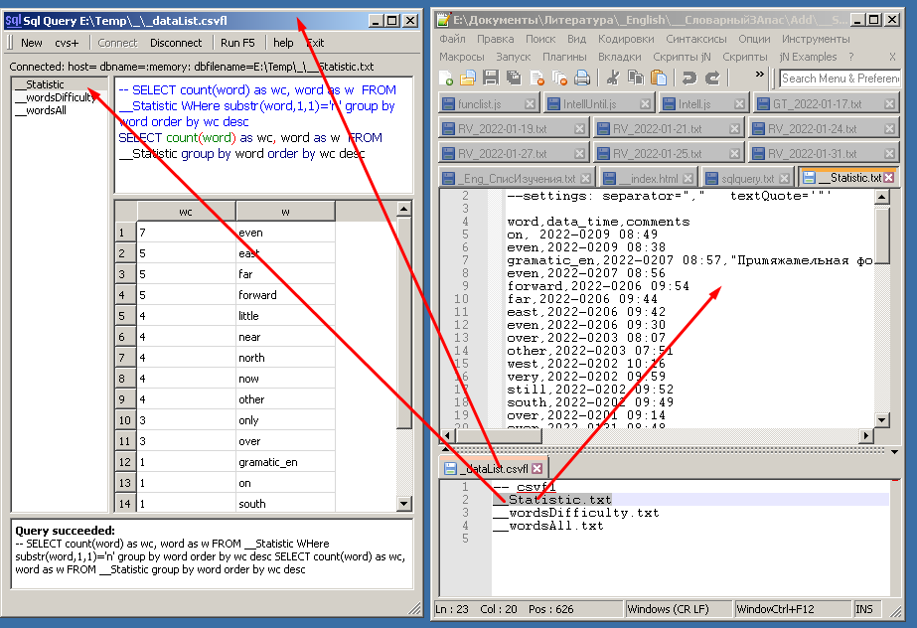Close the _dataList.csvfl tab
917x628 pixels.
coord(537,468)
